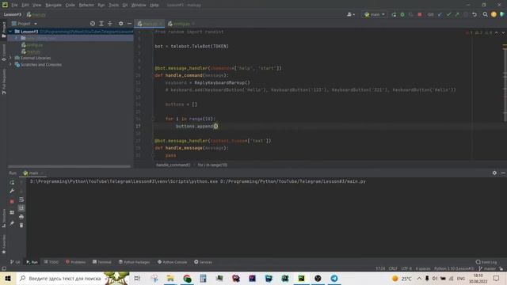
Task: Select opened file locator in Project panel
Action: click(x=93, y=24)
